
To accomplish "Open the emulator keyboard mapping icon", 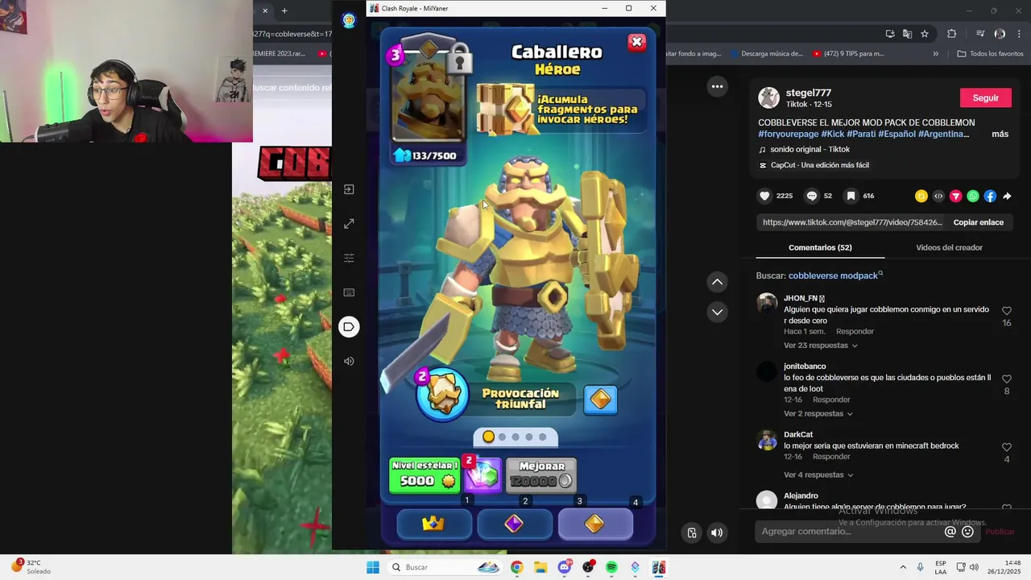I will [x=349, y=292].
